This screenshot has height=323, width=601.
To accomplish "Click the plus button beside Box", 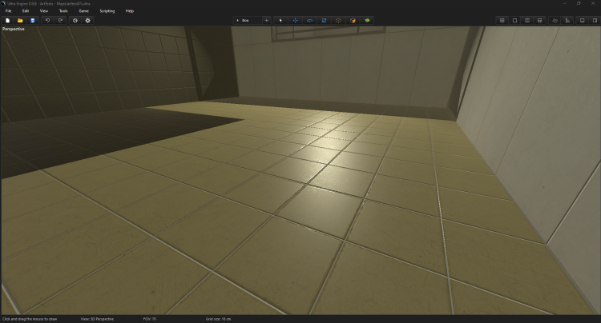I will point(266,20).
